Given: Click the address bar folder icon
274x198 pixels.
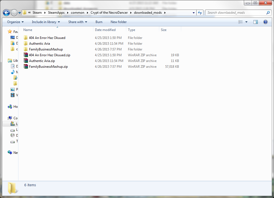Looking at the screenshot, I should (x=25, y=13).
